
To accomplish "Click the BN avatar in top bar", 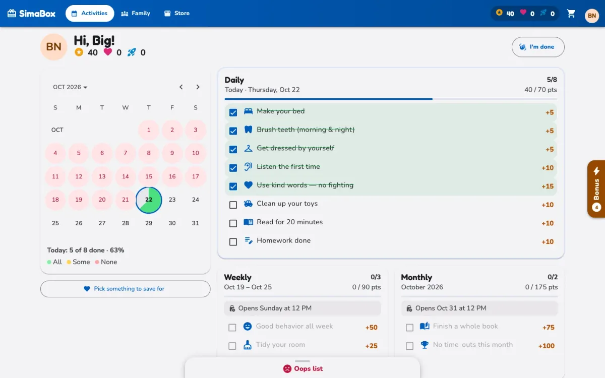I will (592, 16).
